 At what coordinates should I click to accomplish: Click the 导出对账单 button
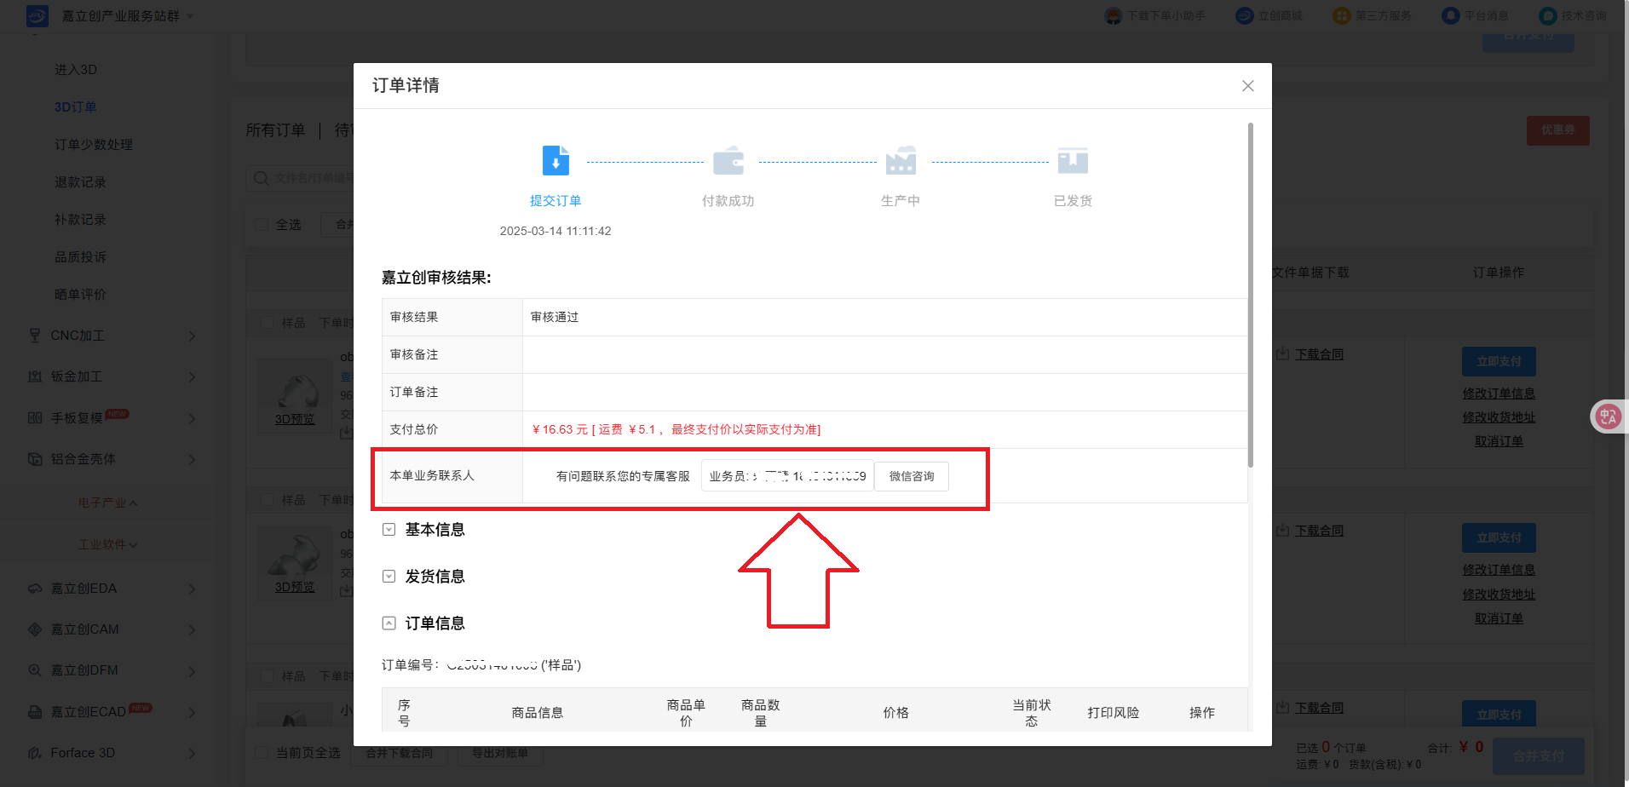500,753
